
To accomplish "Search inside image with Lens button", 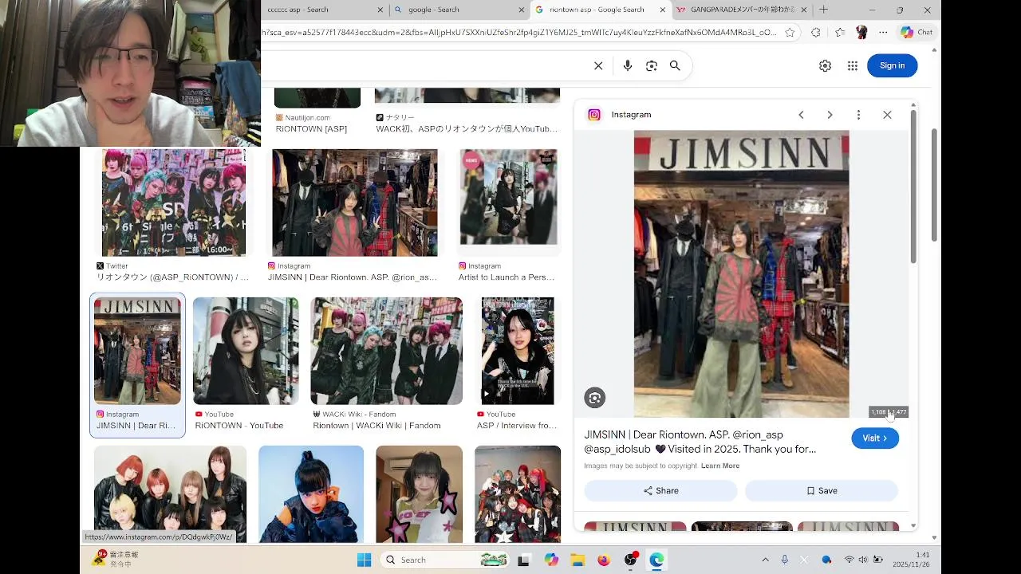I will coord(594,398).
